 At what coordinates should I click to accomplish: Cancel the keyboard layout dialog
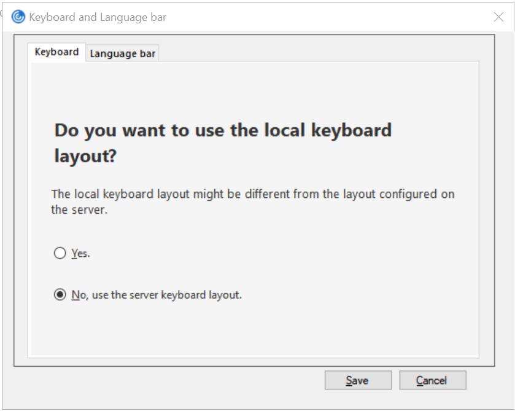point(432,380)
